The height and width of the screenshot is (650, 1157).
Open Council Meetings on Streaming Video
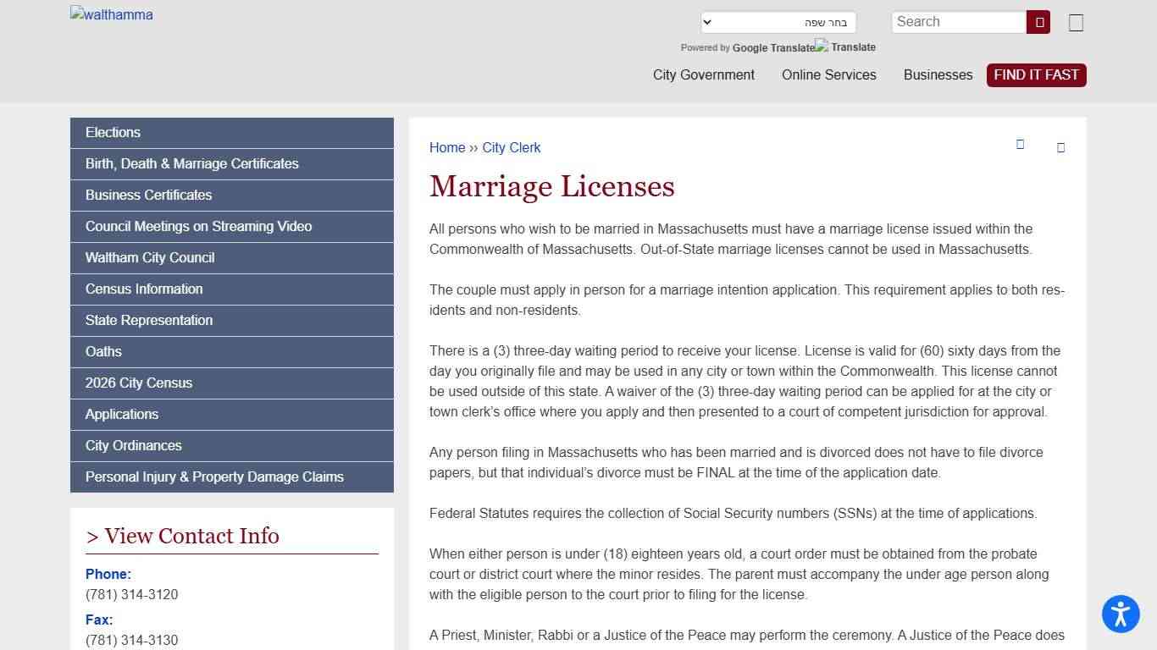click(198, 226)
